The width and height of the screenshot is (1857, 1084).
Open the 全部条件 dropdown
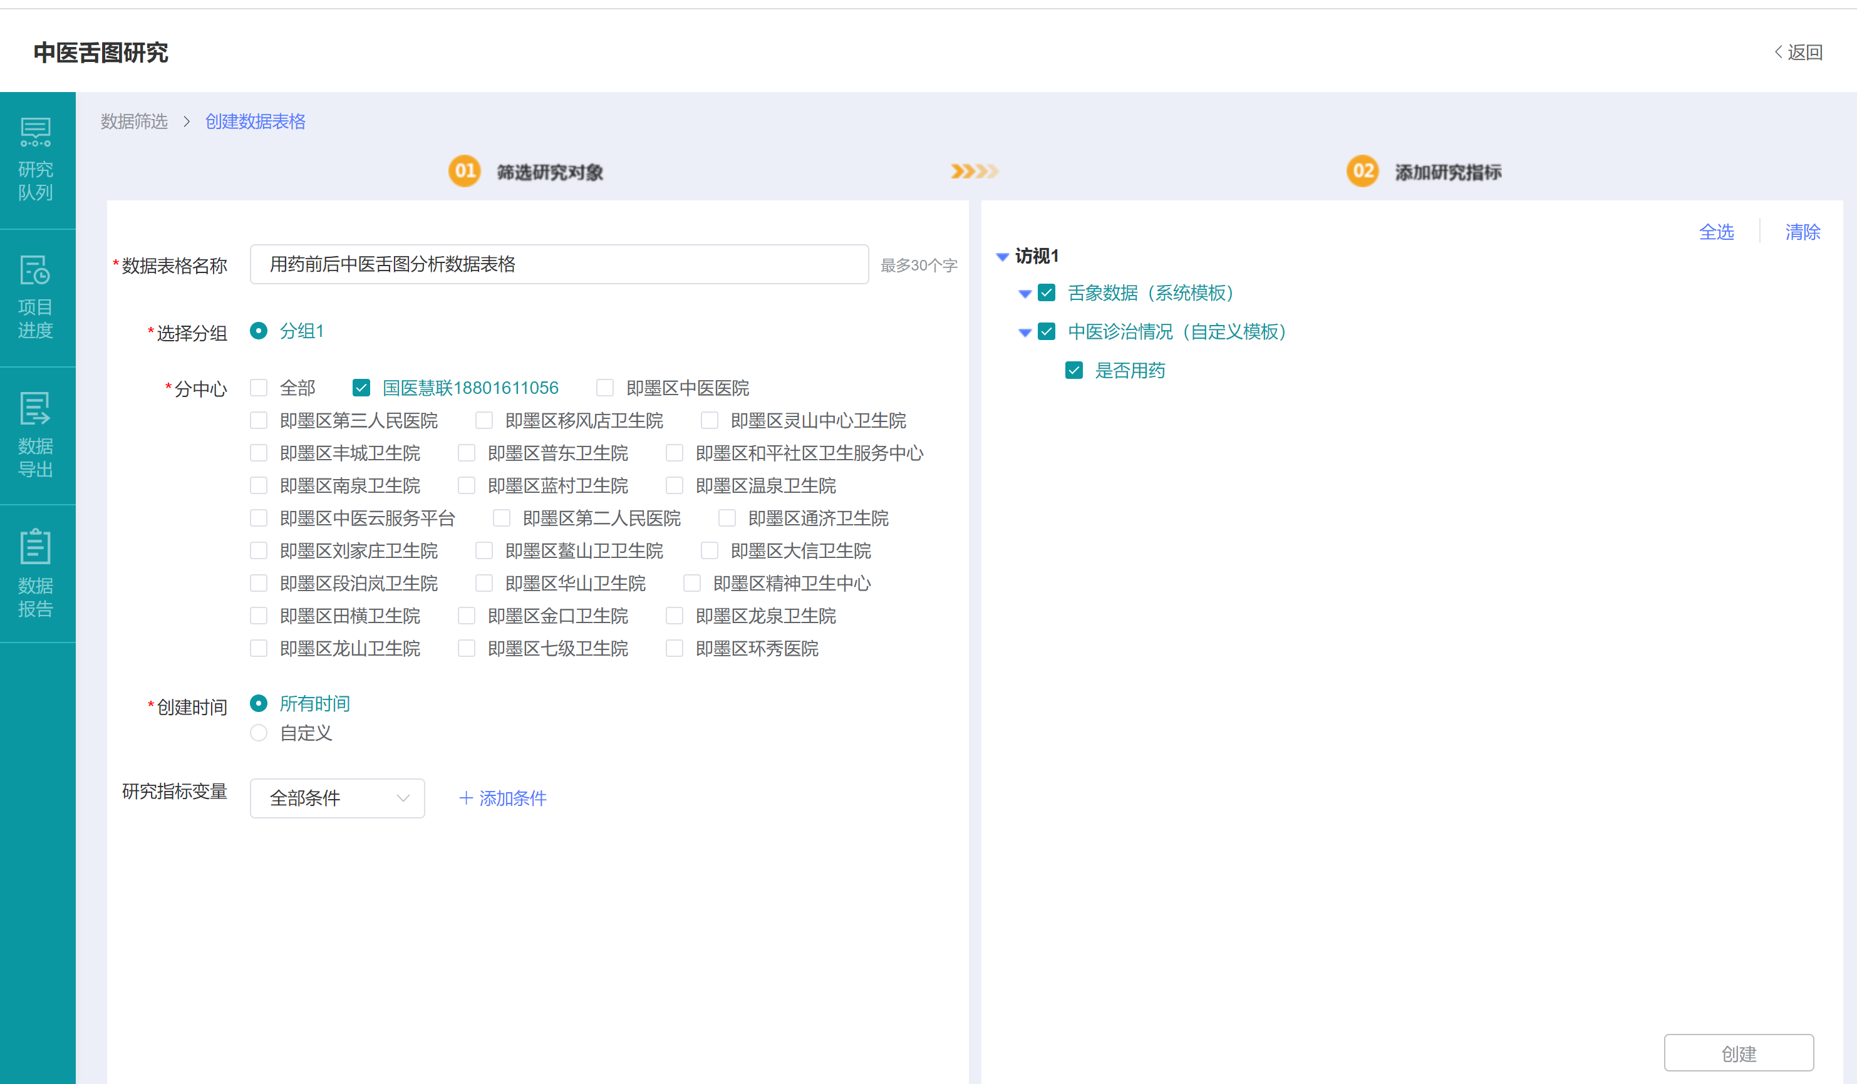(x=337, y=798)
